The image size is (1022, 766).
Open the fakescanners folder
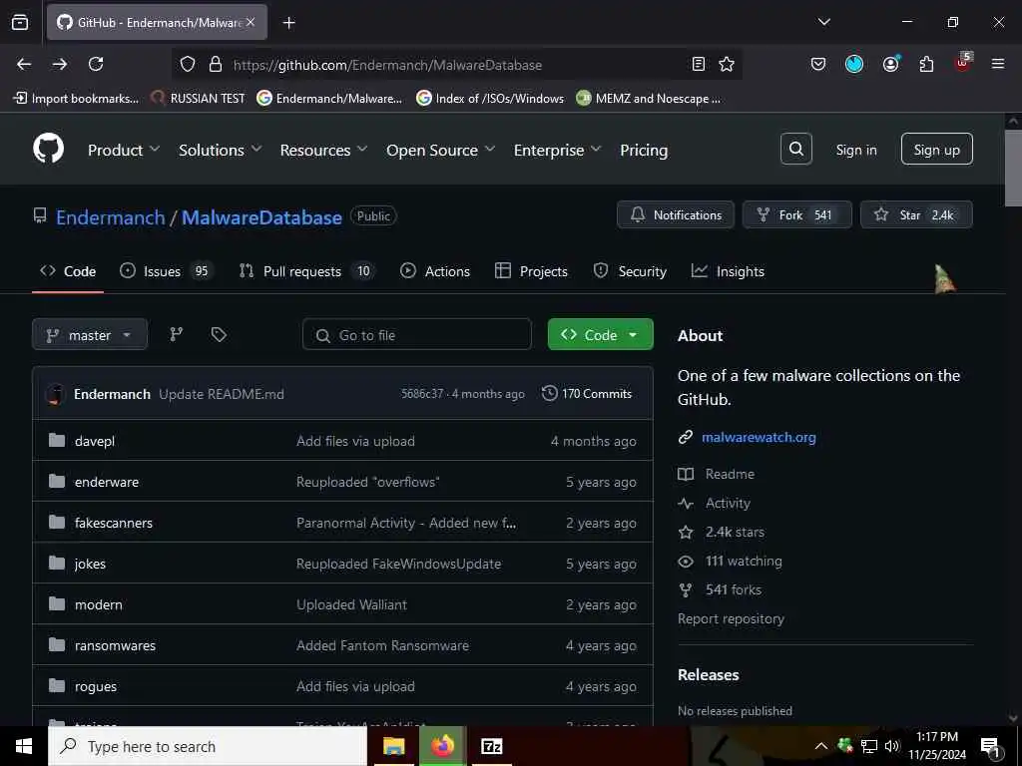(114, 523)
